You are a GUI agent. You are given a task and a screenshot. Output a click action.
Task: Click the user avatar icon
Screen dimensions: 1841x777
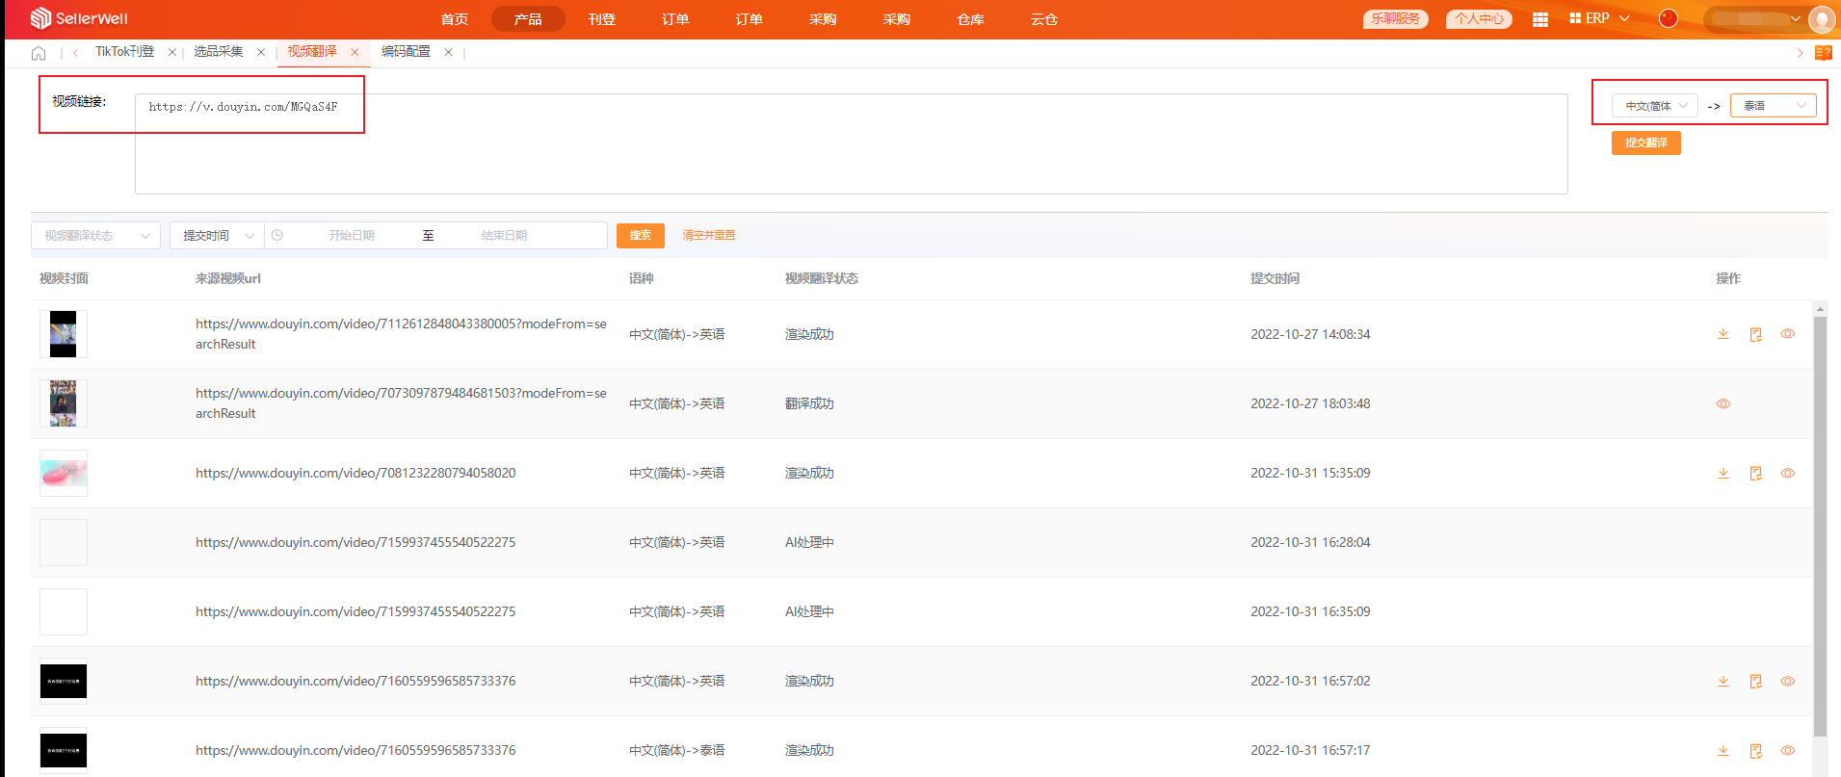click(x=1822, y=18)
